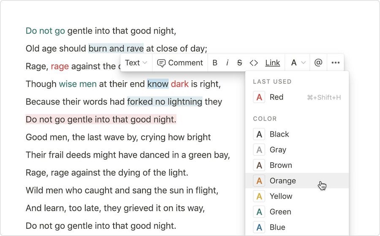Select the Gray text color
Viewport: 380px width, 236px height.
(297, 150)
